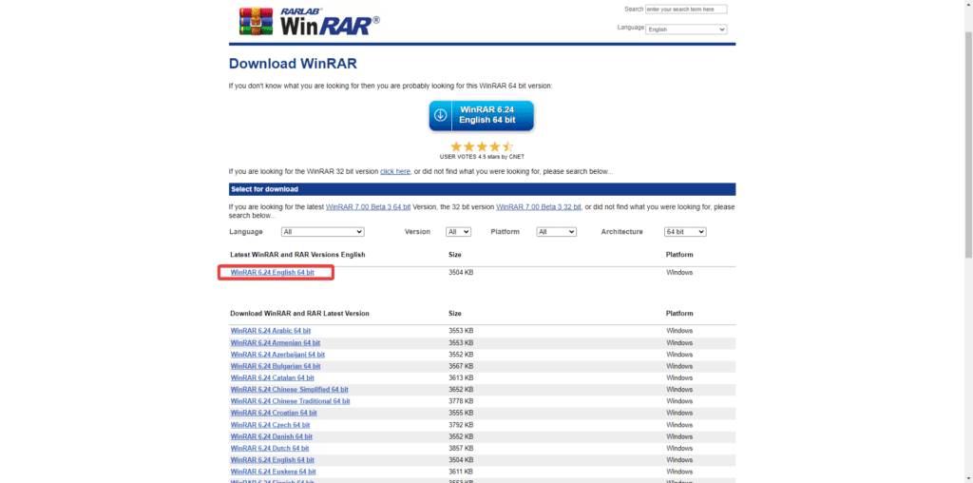
Task: Click the 'click here' 32 bit link
Action: click(x=395, y=172)
